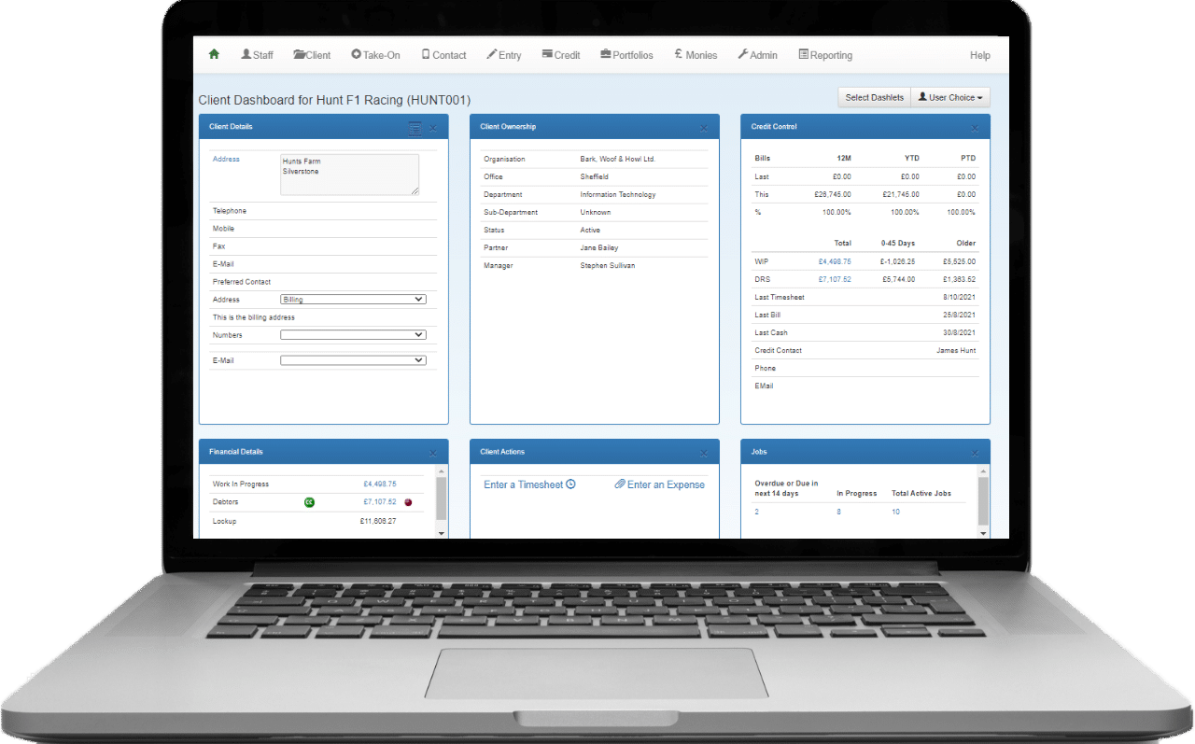Close the Financial Details dashlet
This screenshot has width=1195, height=744.
click(433, 454)
